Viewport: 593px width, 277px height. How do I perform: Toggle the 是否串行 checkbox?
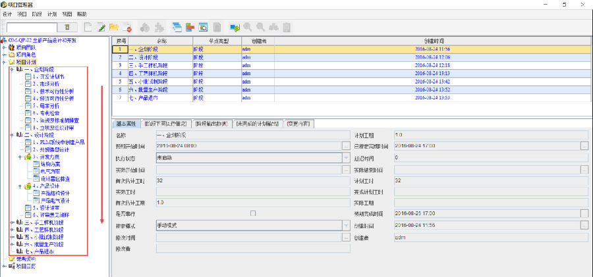[x=253, y=214]
